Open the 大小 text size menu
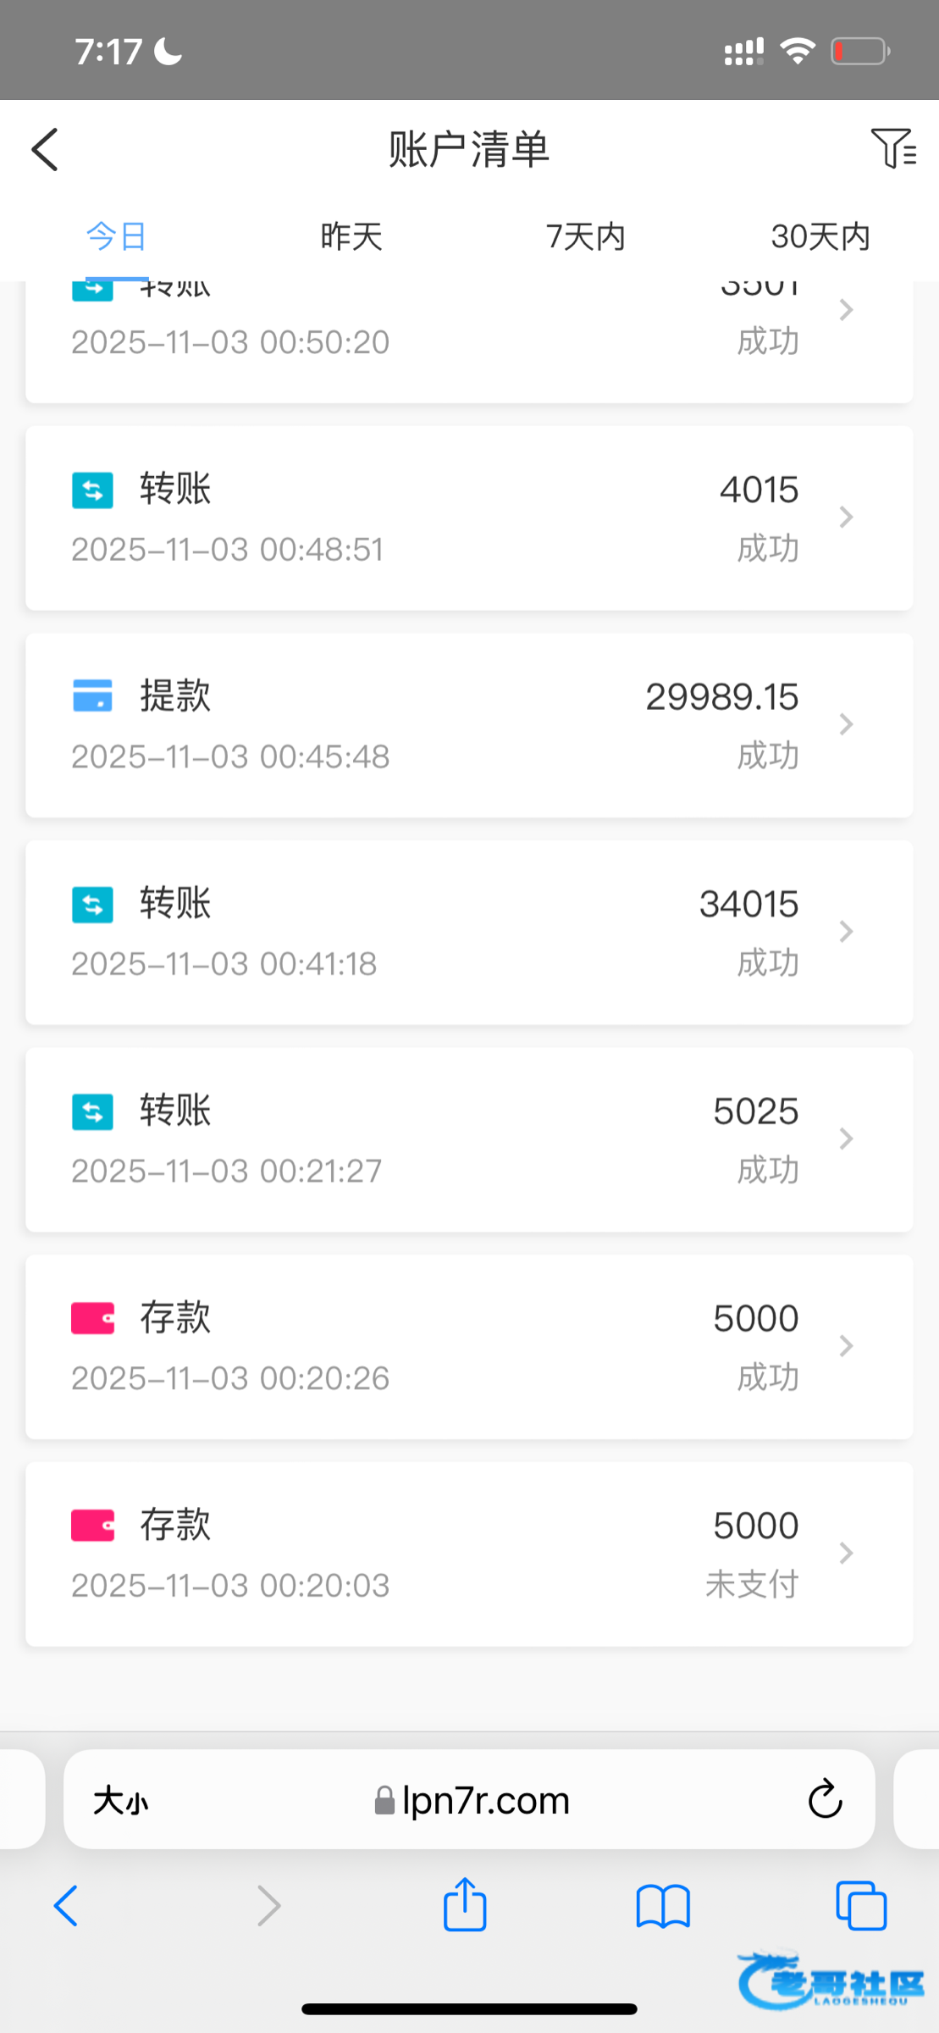939x2033 pixels. [120, 1801]
